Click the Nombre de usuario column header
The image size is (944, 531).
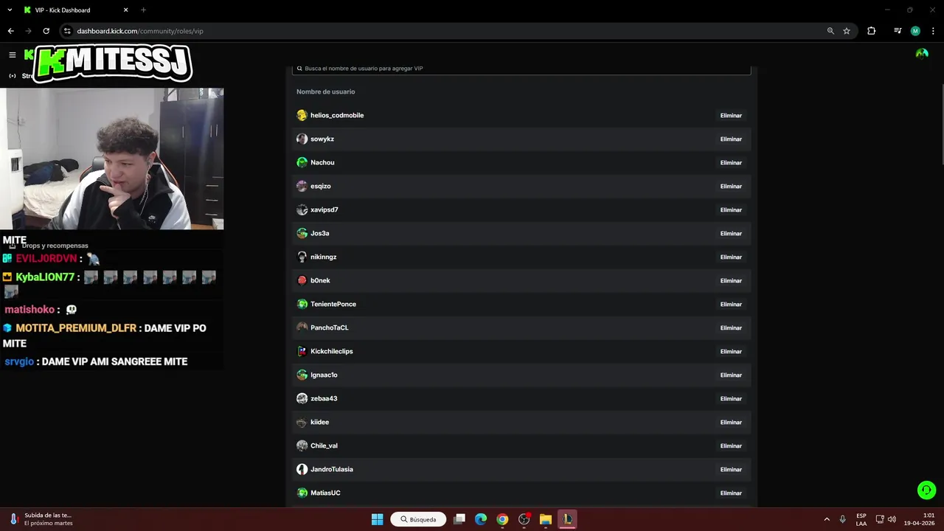coord(325,91)
